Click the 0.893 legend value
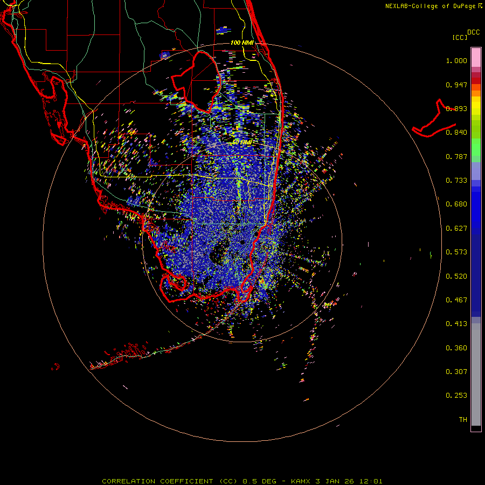The height and width of the screenshot is (485, 485). click(456, 108)
